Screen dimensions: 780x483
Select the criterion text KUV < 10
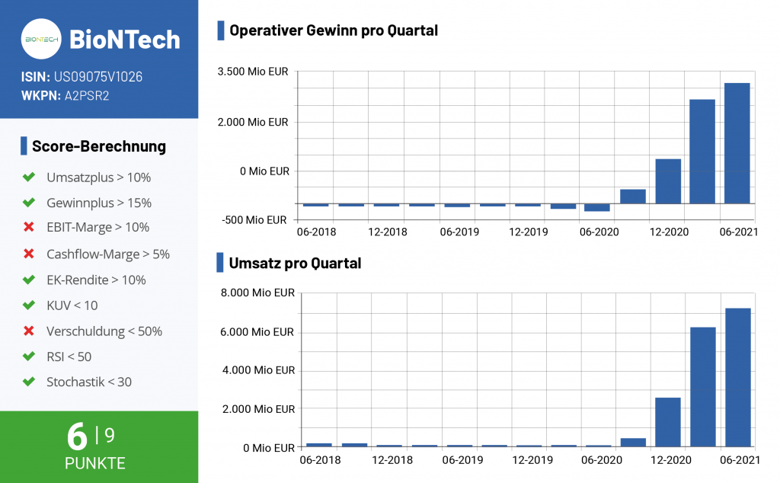72,305
